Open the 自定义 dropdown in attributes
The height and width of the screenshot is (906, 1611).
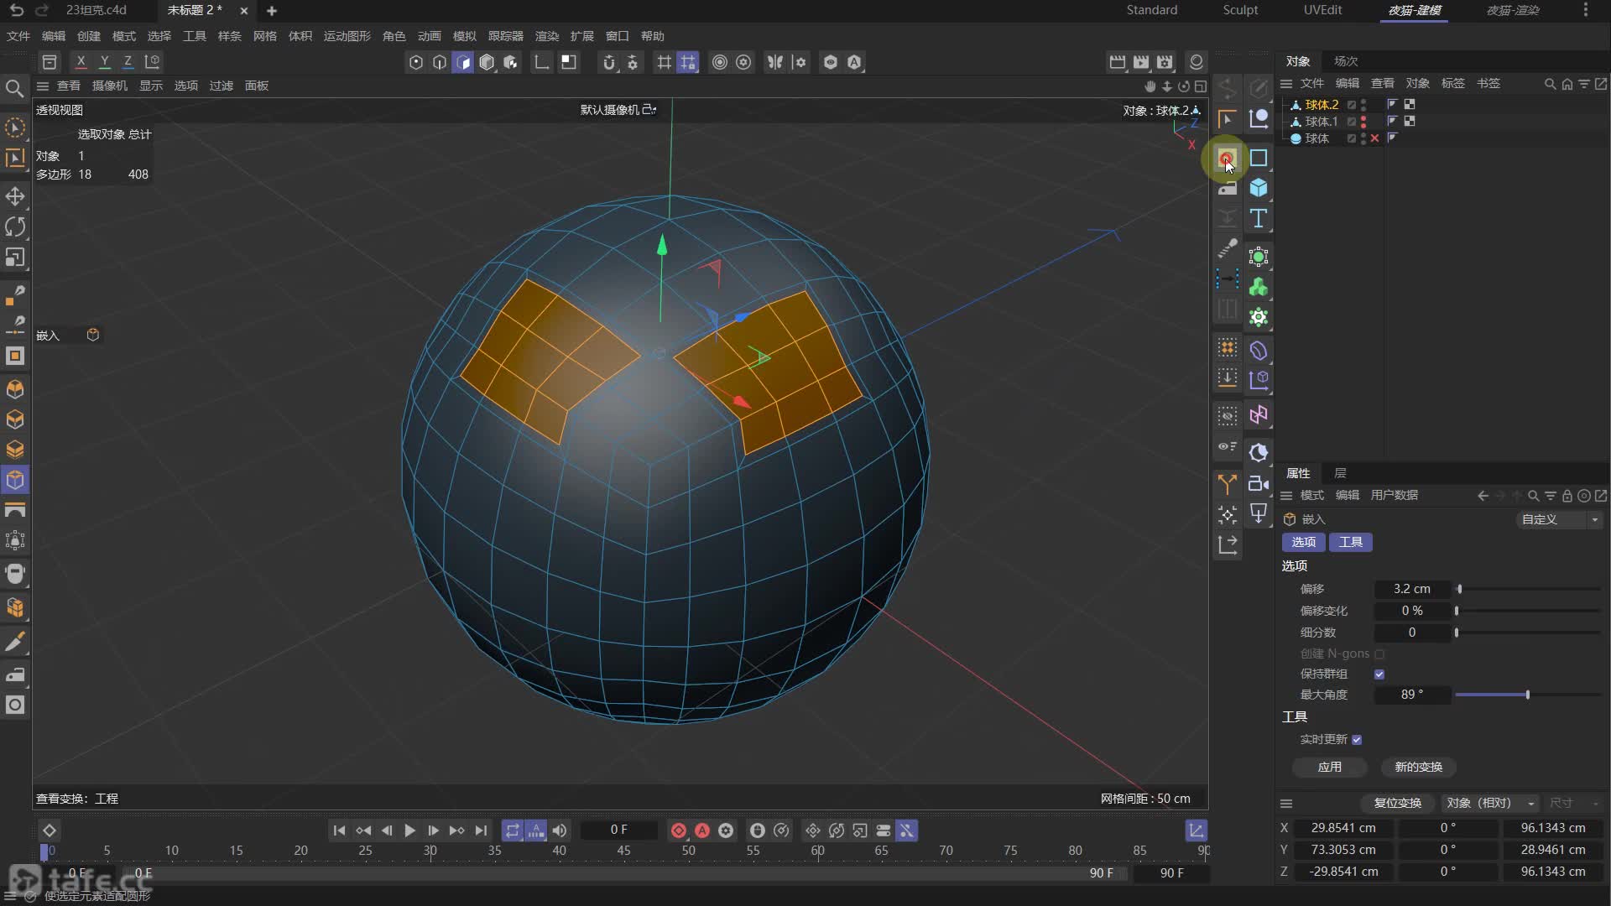pos(1560,520)
